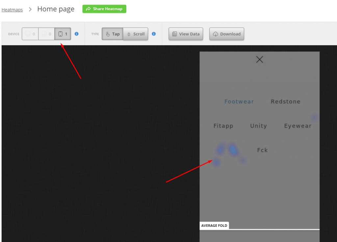Open the View Data panel

click(x=186, y=34)
